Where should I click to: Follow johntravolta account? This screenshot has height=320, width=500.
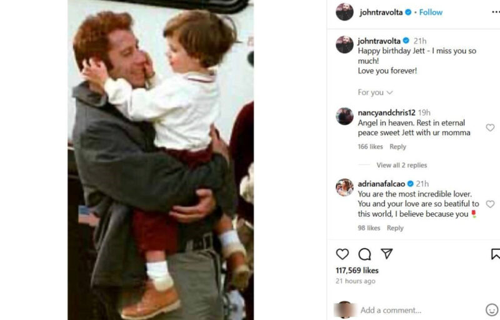coord(431,12)
